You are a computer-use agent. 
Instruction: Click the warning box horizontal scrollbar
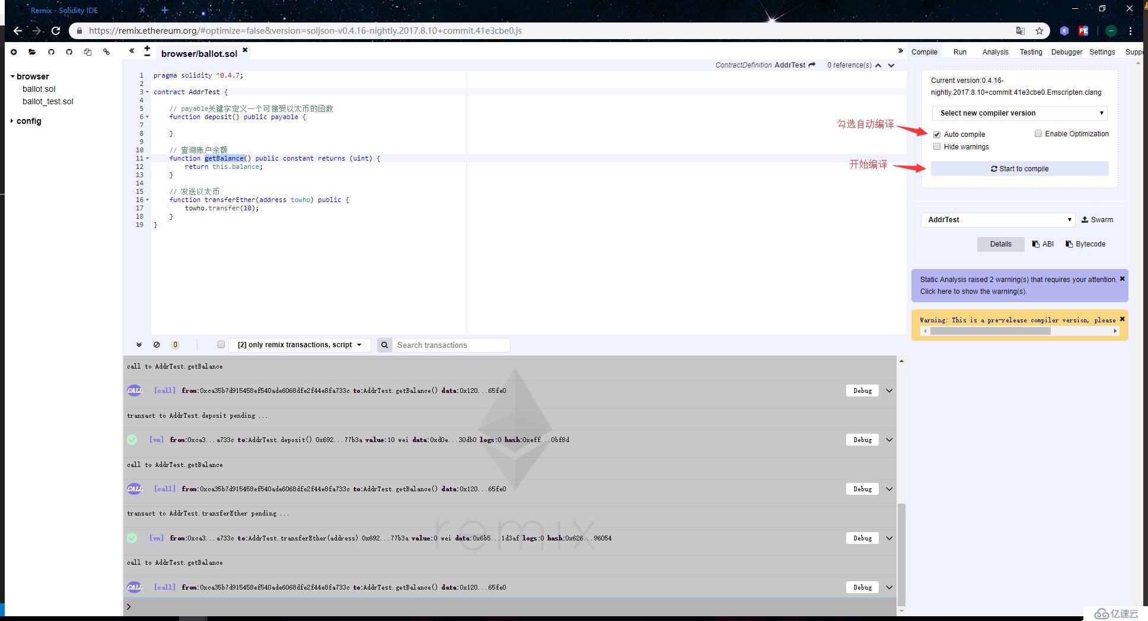[990, 331]
